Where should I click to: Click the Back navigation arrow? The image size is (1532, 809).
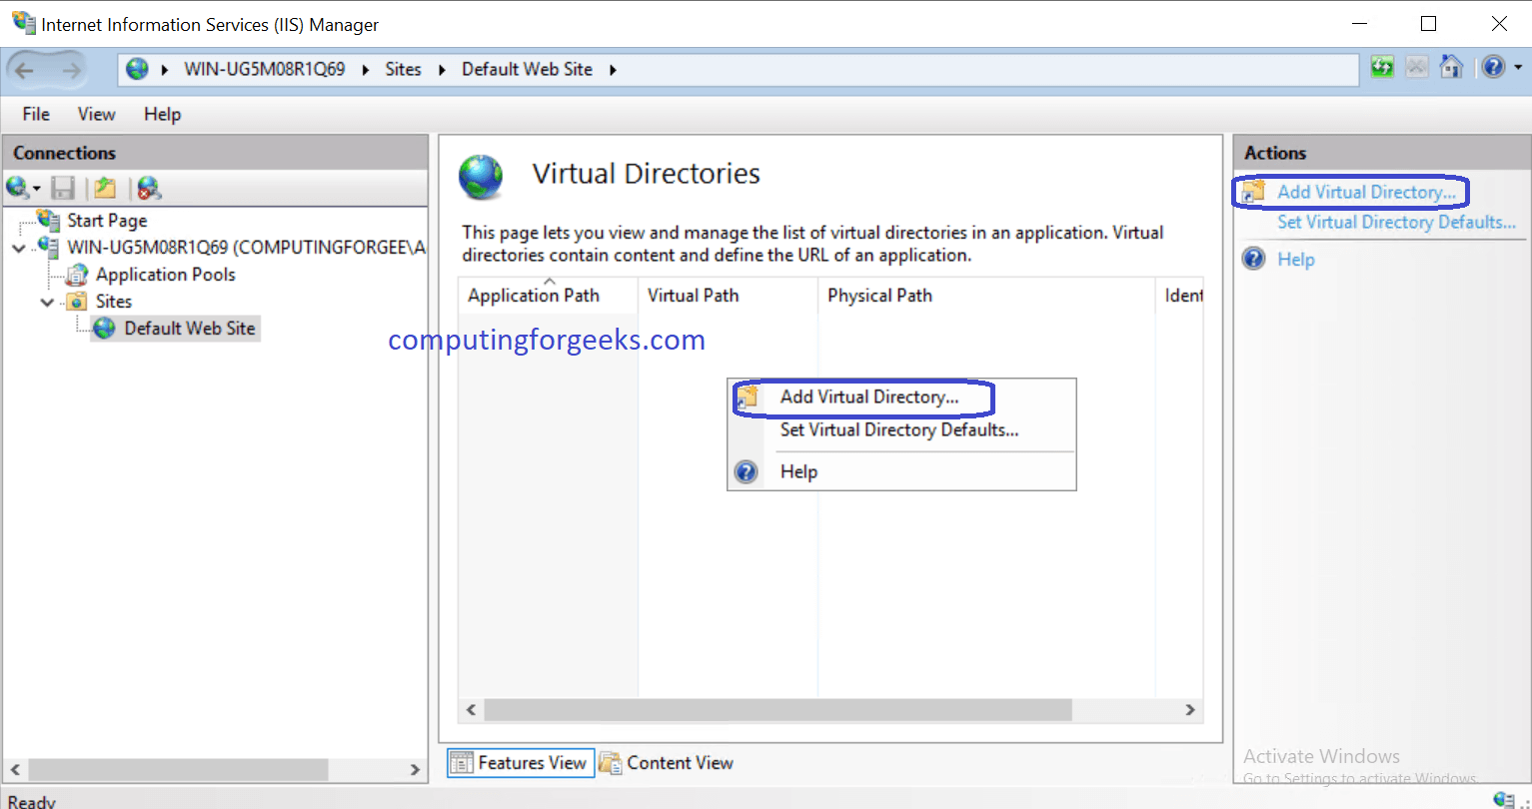(25, 70)
